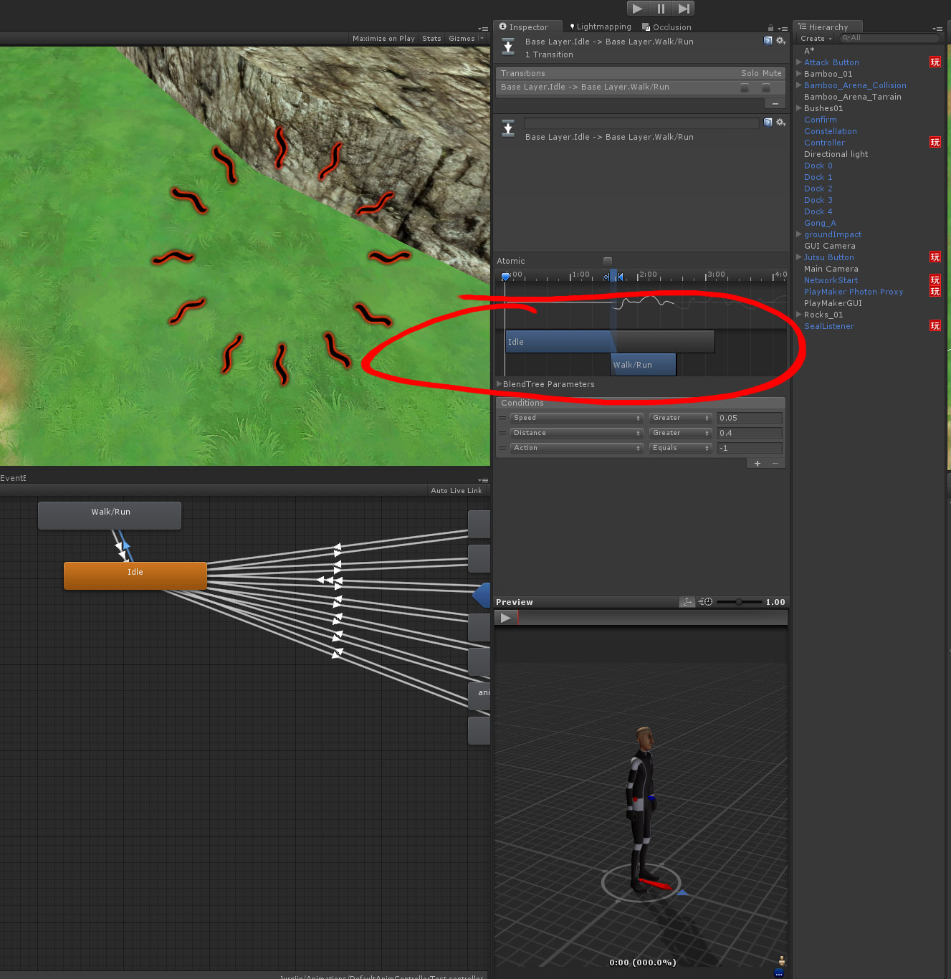951x979 pixels.
Task: Expand the BlendTree Parameters section
Action: click(500, 384)
